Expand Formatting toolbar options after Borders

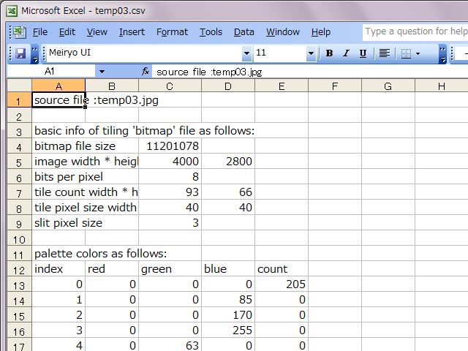pyautogui.click(x=442, y=54)
